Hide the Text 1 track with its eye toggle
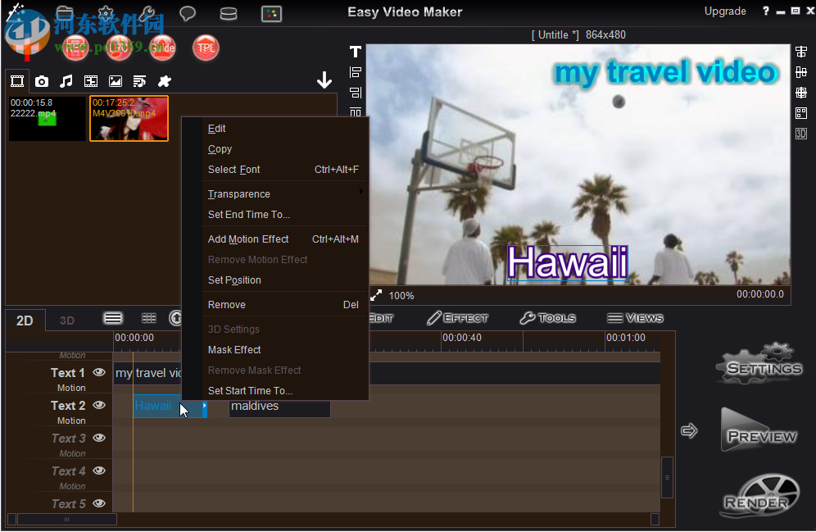Viewport: 816px width, 532px height. pos(98,371)
